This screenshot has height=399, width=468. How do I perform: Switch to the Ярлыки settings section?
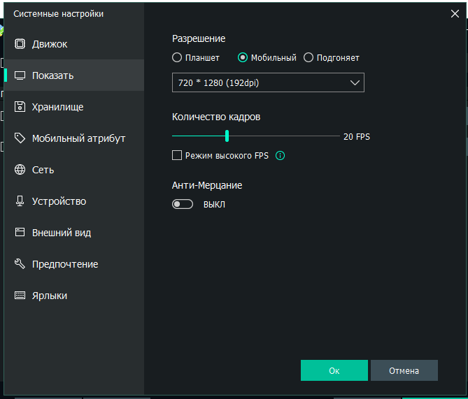coord(50,296)
